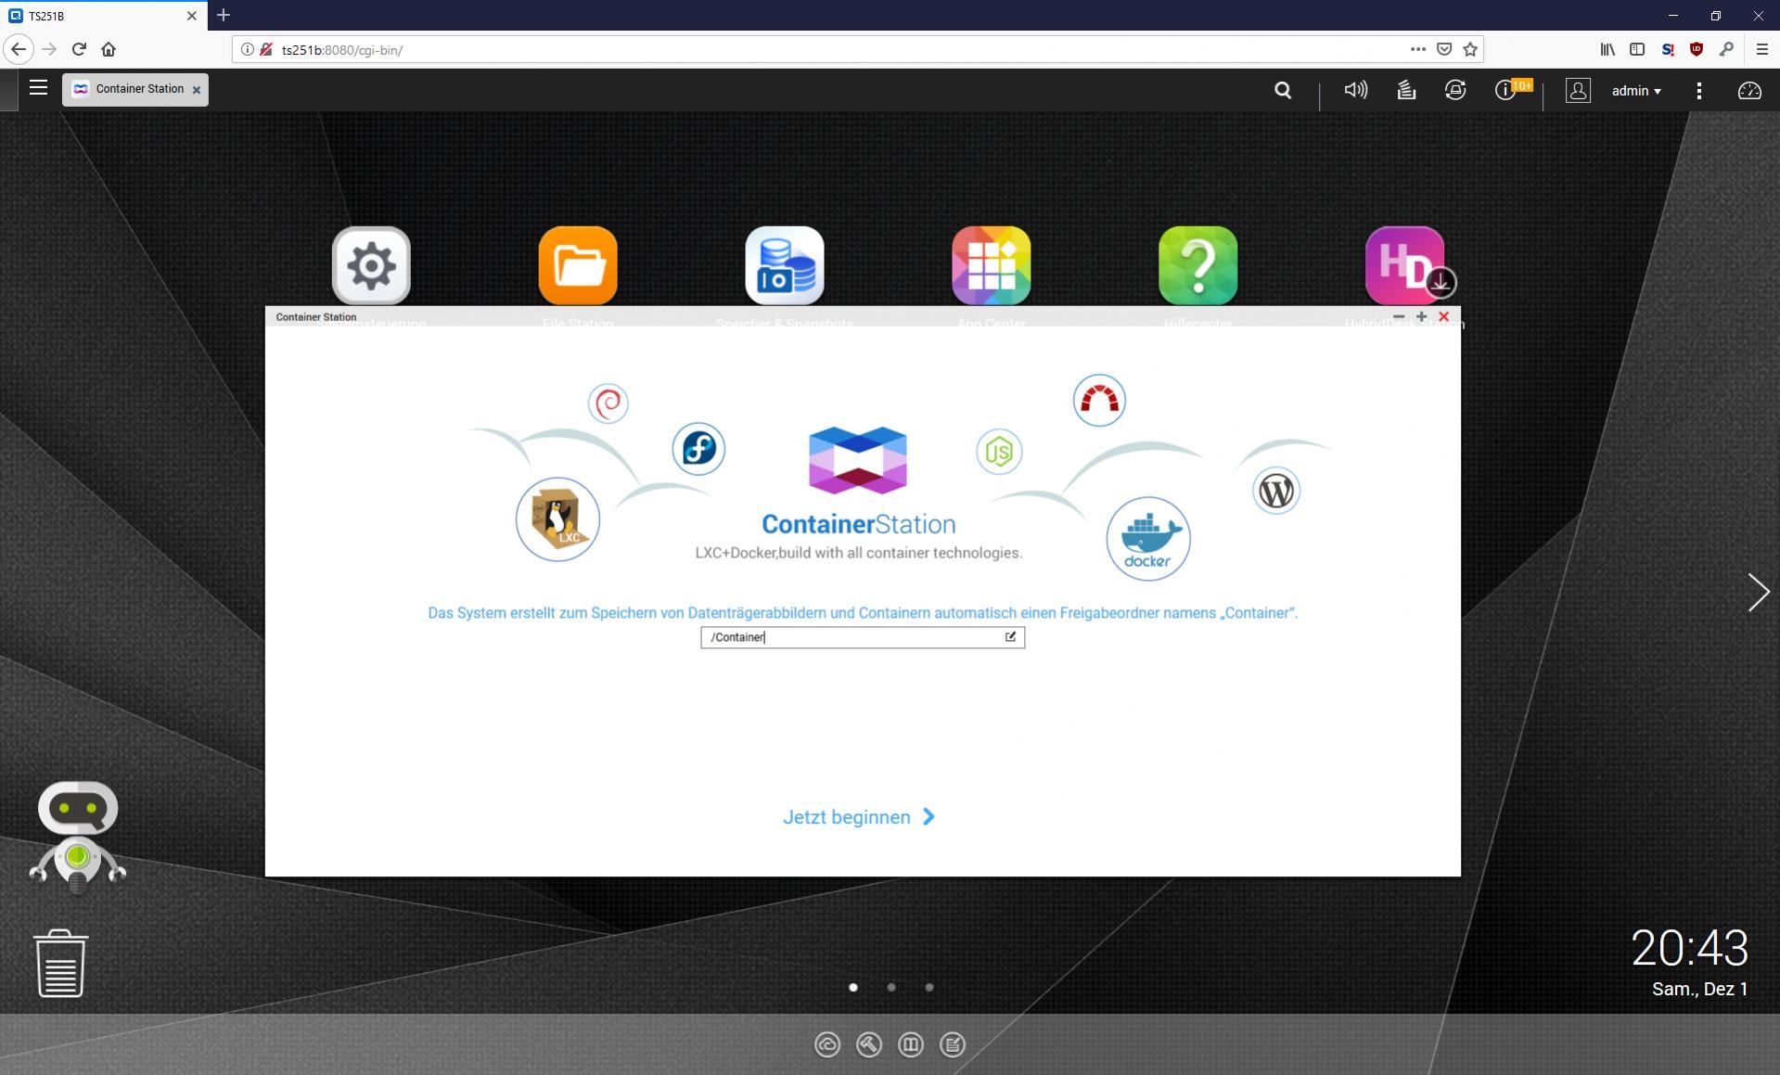Click the Docker whale logo
Screen dimensions: 1780x1075
[1148, 539]
